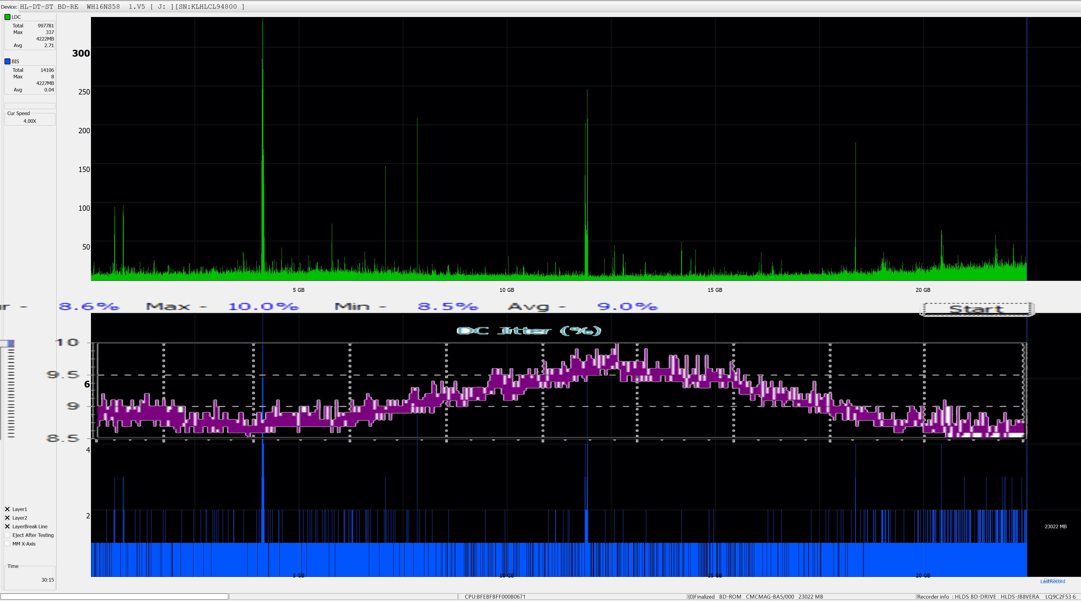Click the Cur Speed 4.00X box
Screen dimensions: 1081x601
(30, 121)
